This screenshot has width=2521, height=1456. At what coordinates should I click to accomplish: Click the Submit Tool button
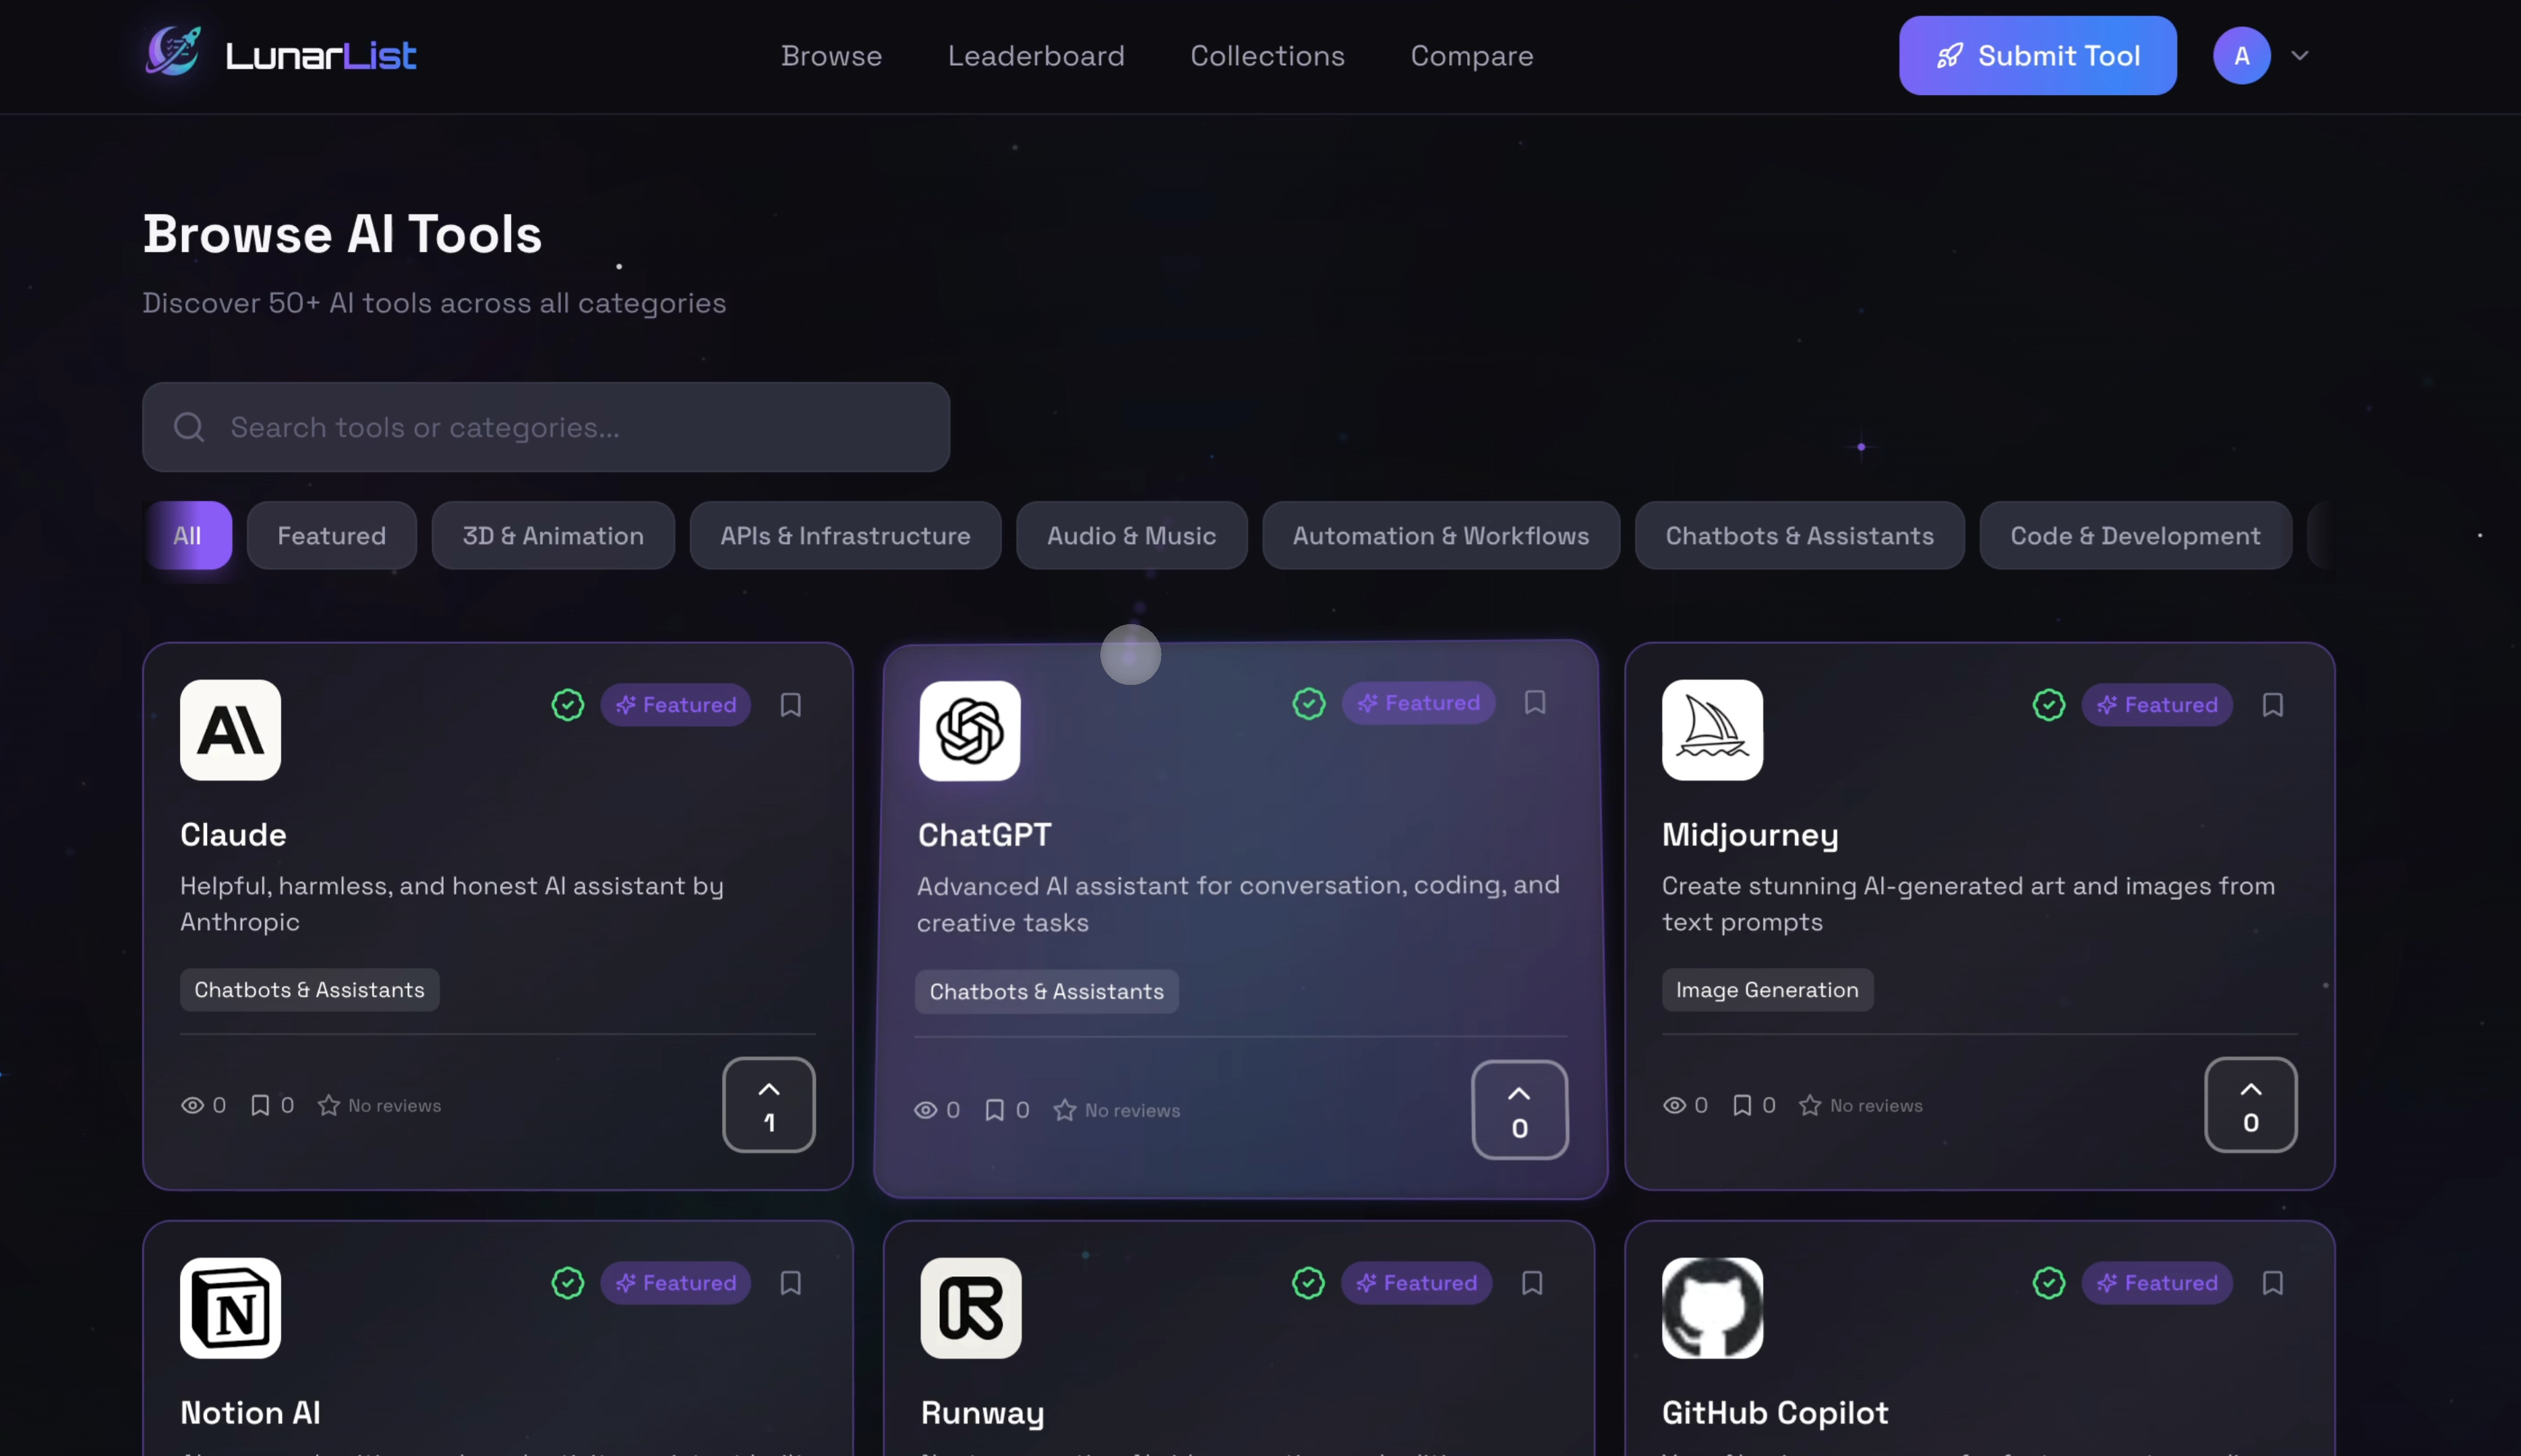click(2036, 55)
